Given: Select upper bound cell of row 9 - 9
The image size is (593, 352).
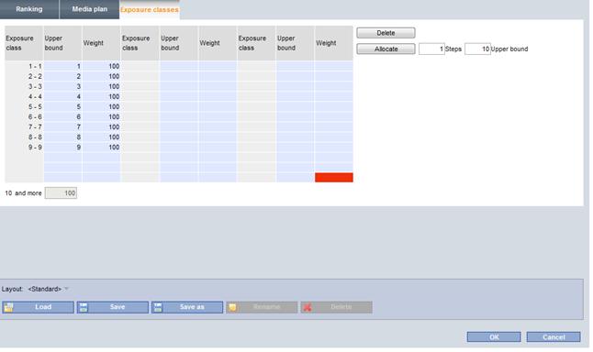Looking at the screenshot, I should 62,148.
